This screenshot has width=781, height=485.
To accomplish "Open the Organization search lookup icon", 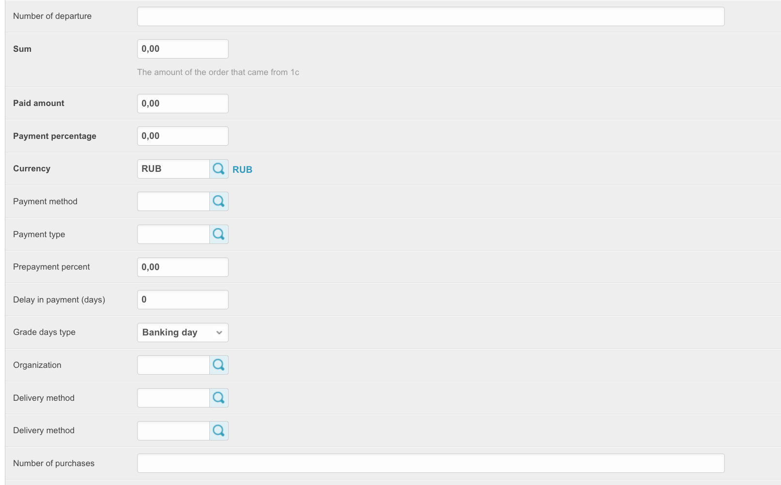I will (x=219, y=365).
